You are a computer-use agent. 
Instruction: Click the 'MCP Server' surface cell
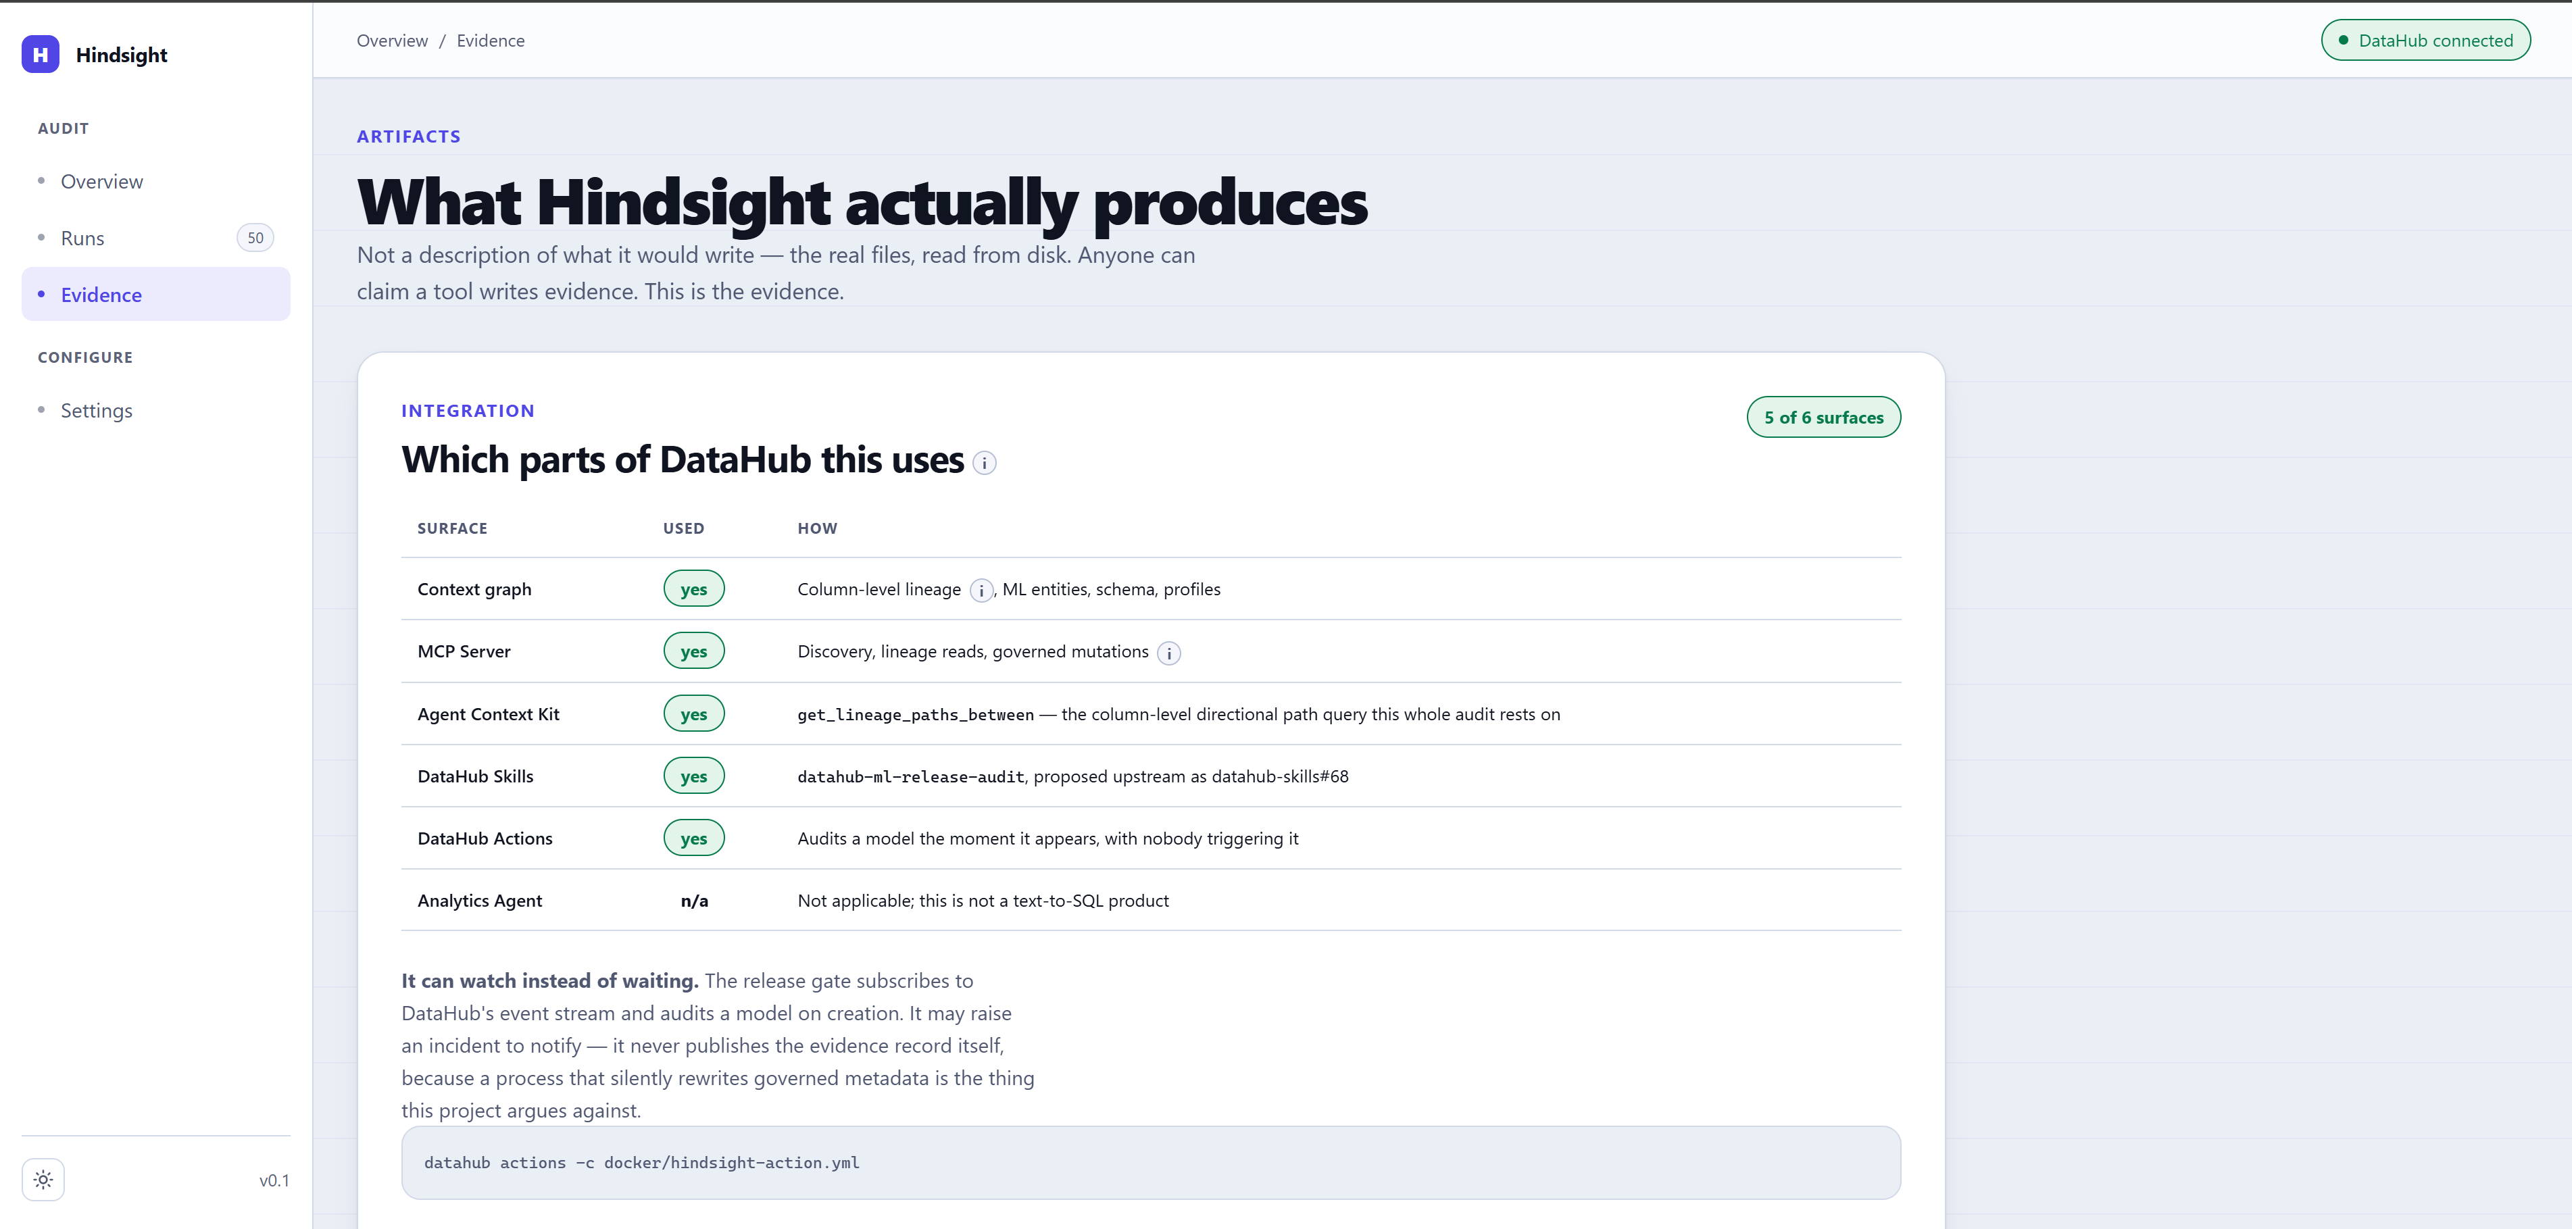(464, 651)
